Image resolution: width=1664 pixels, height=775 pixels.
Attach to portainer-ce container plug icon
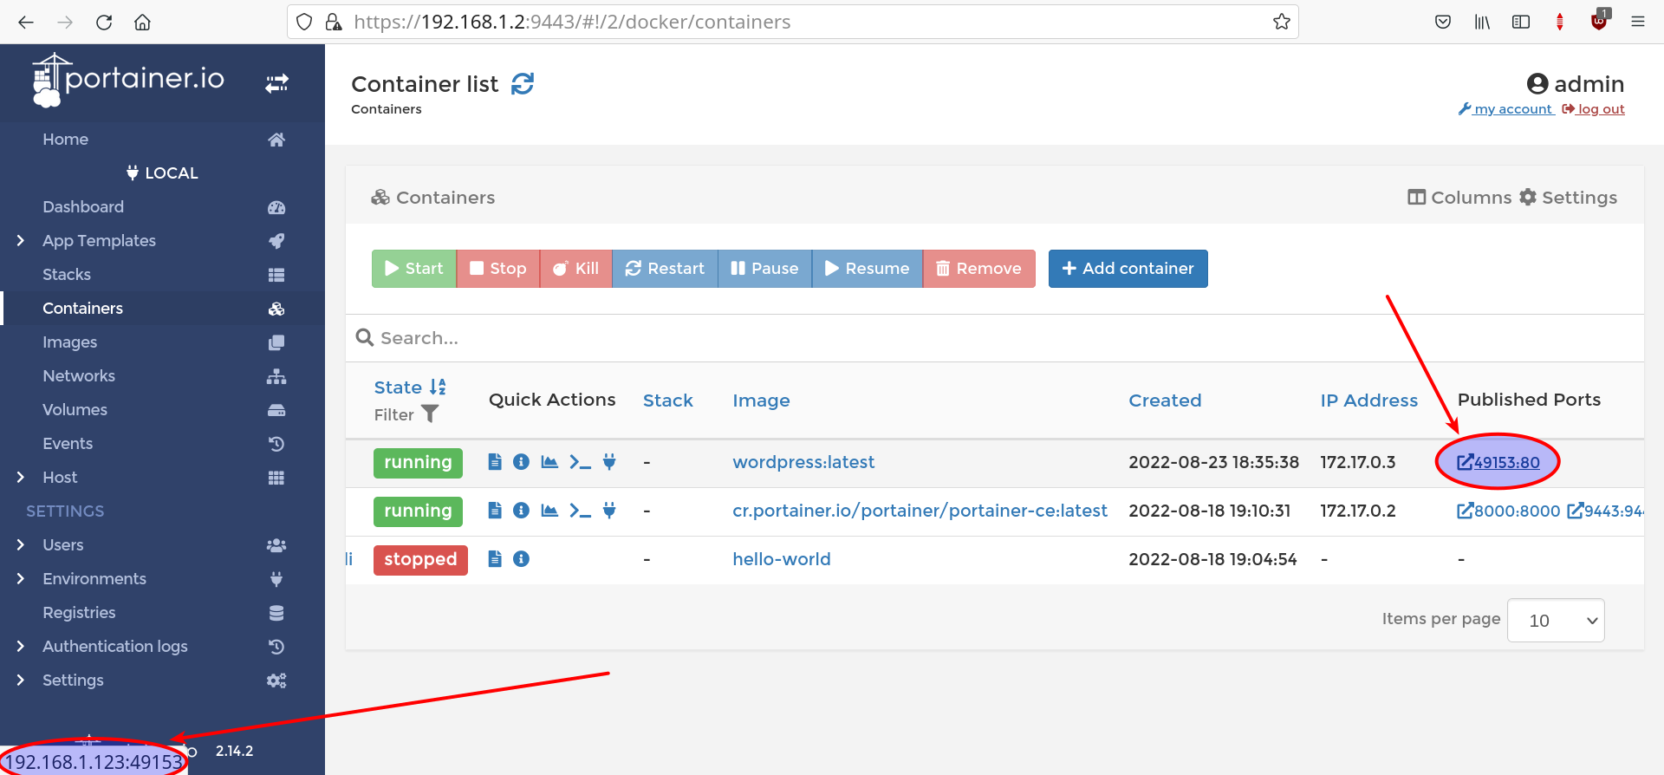coord(609,511)
